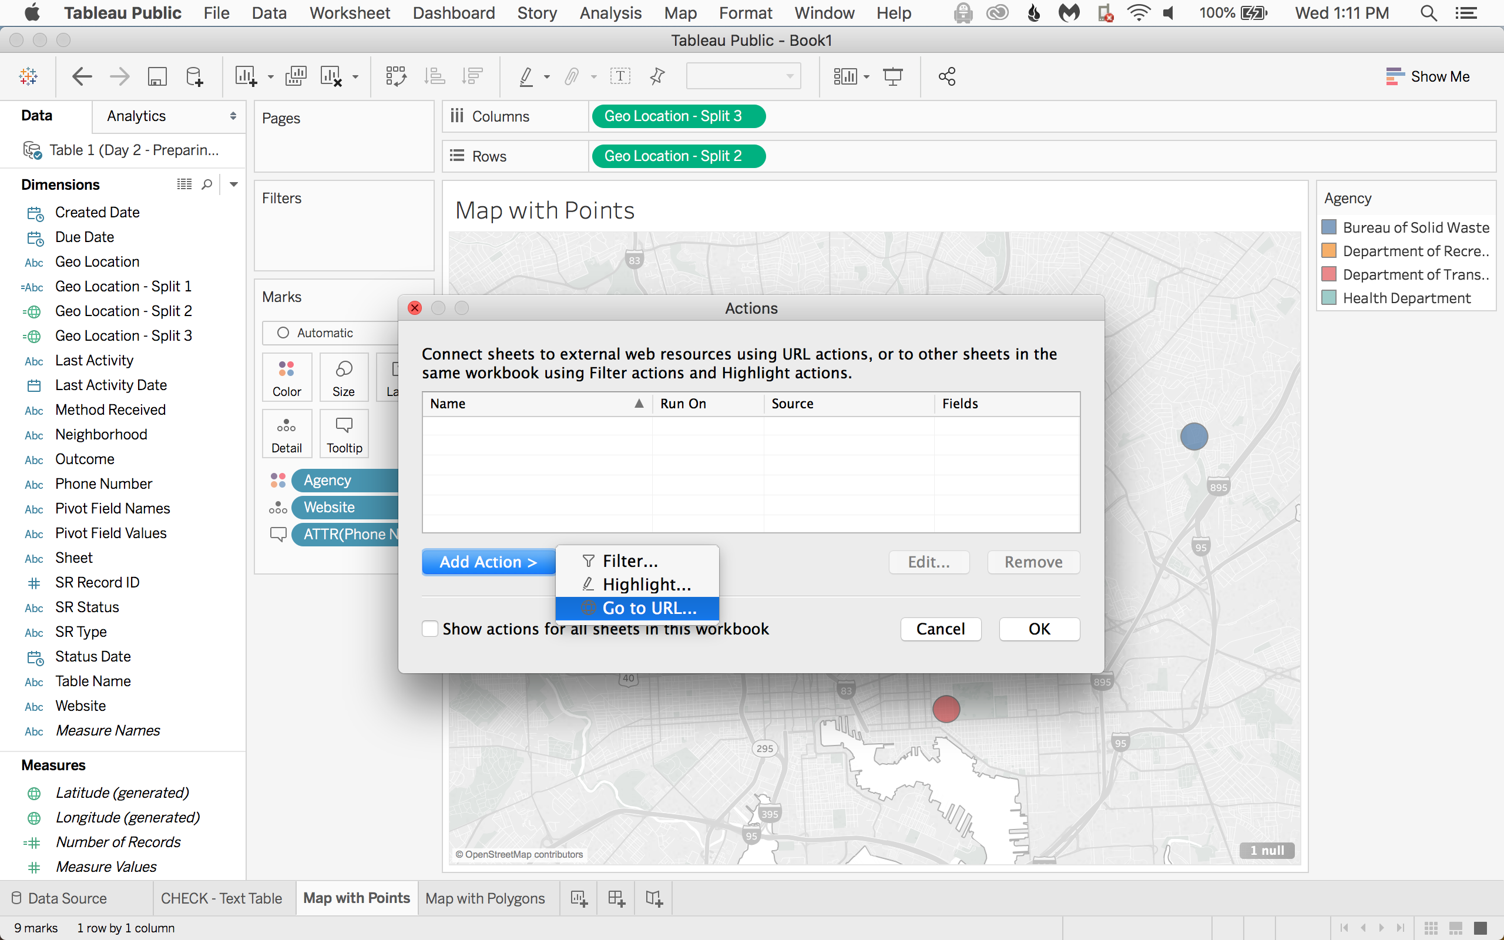The height and width of the screenshot is (940, 1504).
Task: Add a new data source icon
Action: 194,76
